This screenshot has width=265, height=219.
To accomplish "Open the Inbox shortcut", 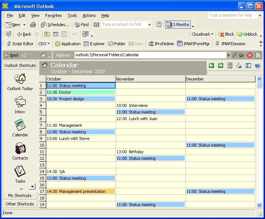I will click(20, 105).
